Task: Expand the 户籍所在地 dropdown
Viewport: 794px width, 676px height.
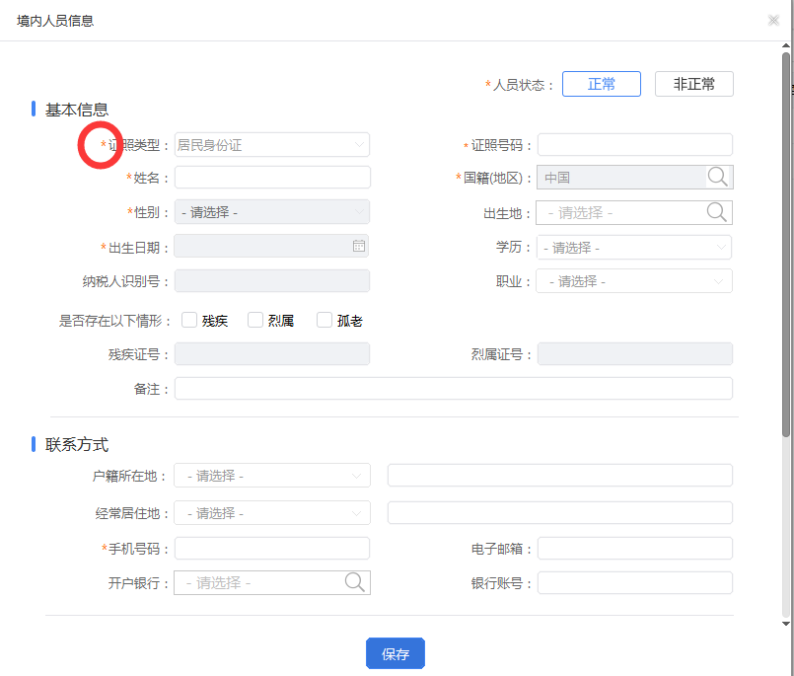Action: (271, 476)
